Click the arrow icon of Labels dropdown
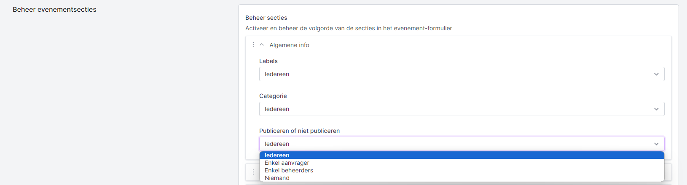This screenshot has height=185, width=687. pos(656,74)
